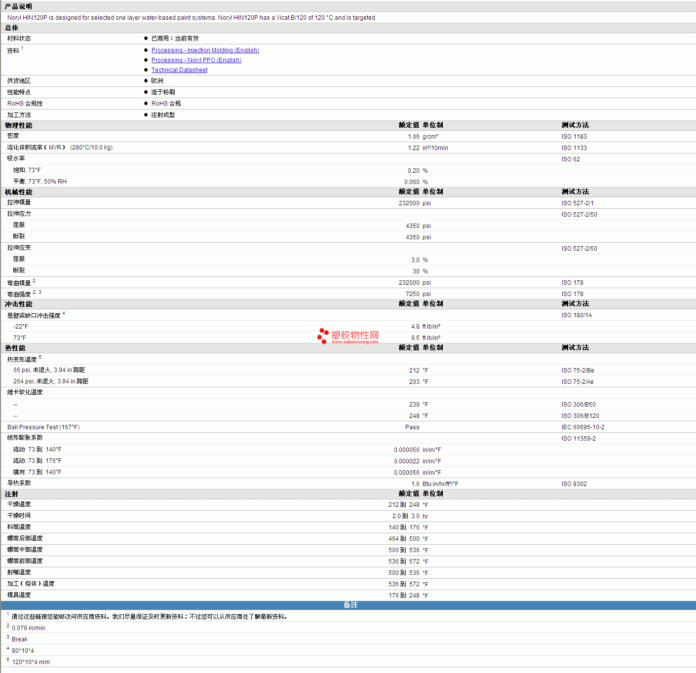This screenshot has height=673, width=696.
Task: Click 弯曲强度 value 7250
Action: [413, 294]
